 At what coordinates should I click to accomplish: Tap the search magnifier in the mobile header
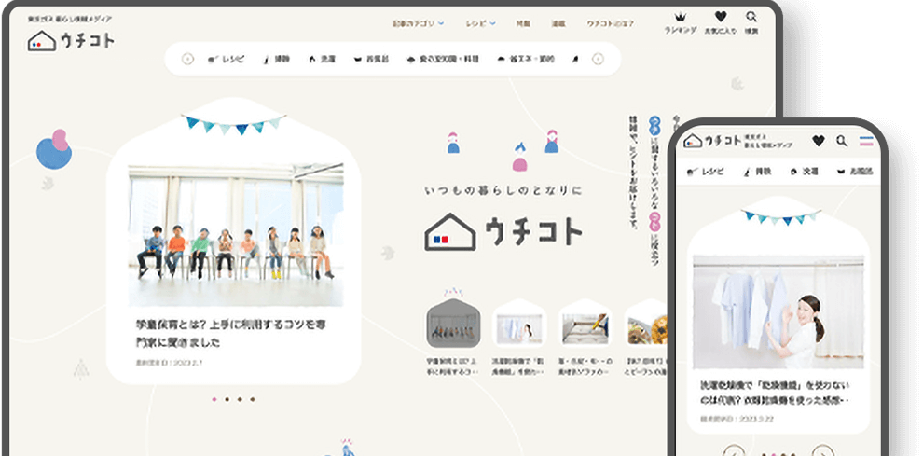pyautogui.click(x=842, y=141)
